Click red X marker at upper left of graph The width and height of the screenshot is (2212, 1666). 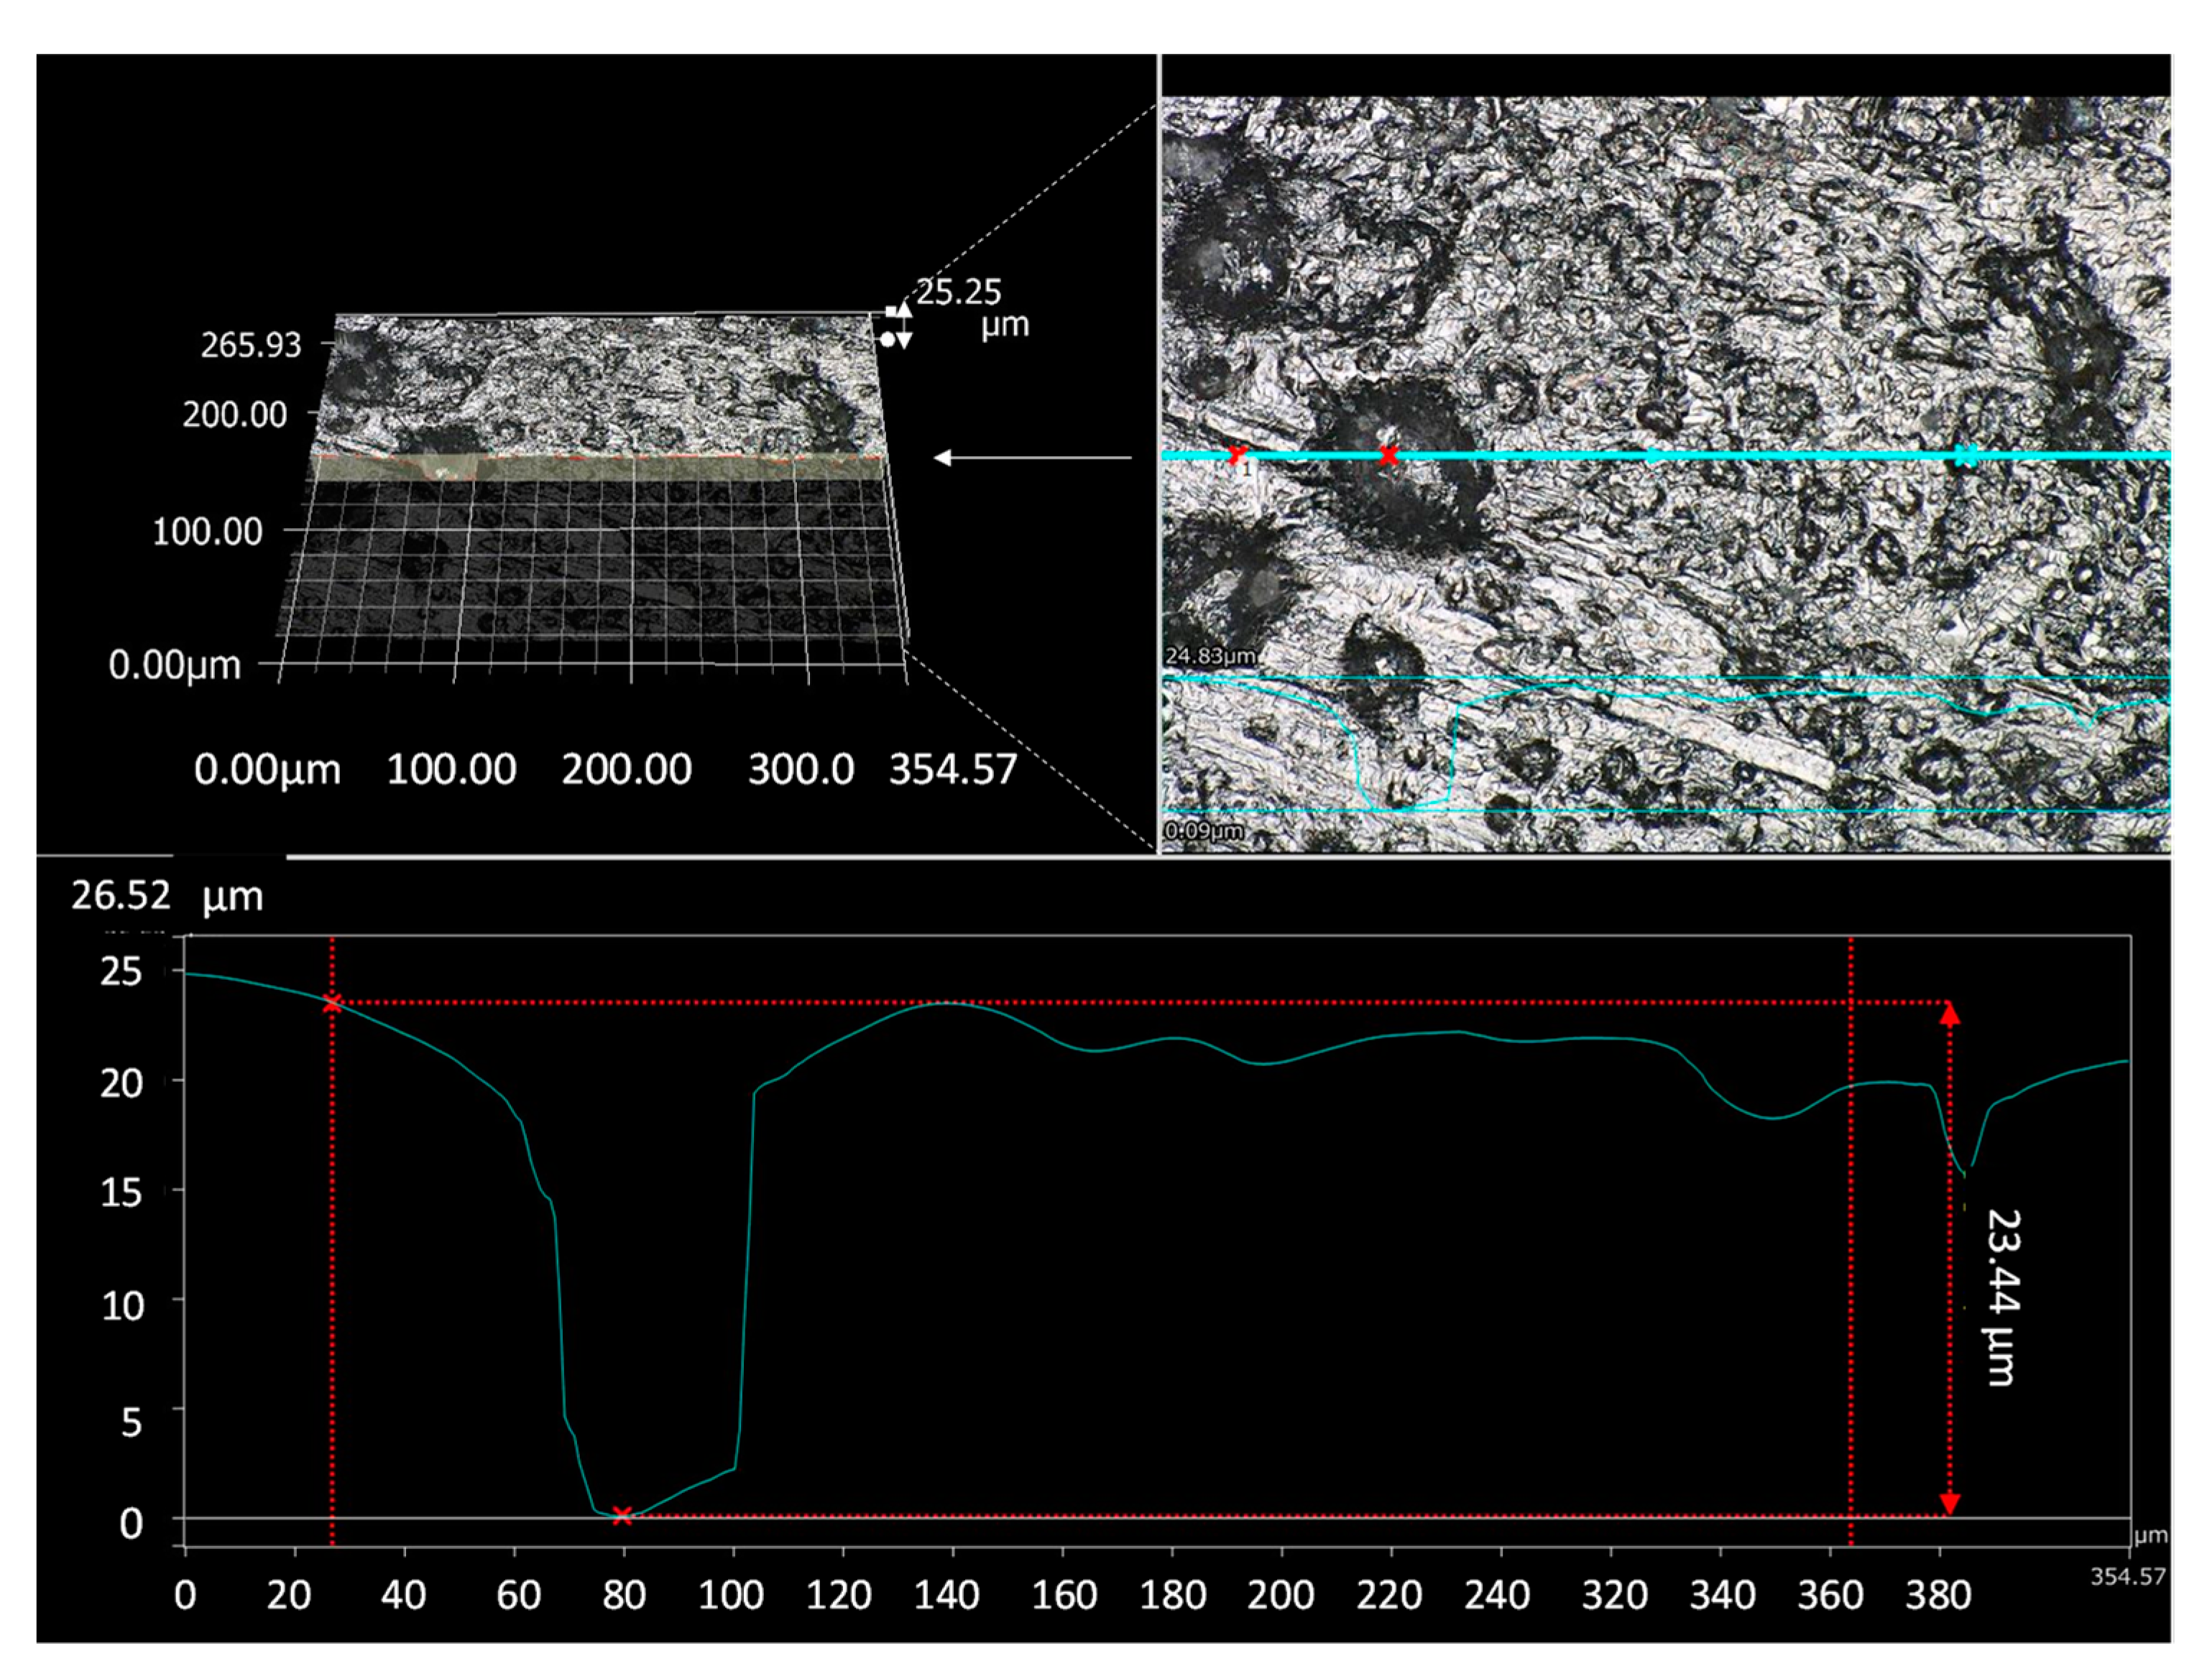[332, 1002]
